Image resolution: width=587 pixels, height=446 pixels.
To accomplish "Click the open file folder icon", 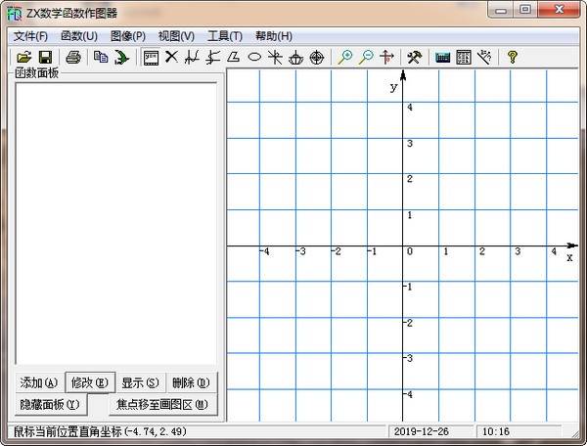I will pyautogui.click(x=24, y=58).
